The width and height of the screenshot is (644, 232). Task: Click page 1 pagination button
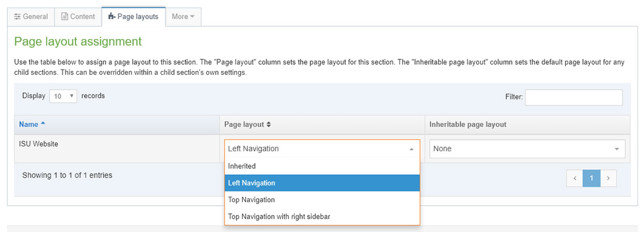(591, 178)
